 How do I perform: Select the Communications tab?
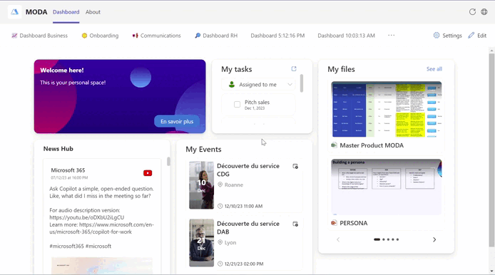click(x=157, y=36)
